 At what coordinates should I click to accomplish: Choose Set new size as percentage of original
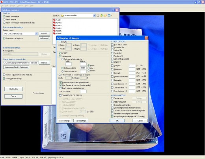60,75
